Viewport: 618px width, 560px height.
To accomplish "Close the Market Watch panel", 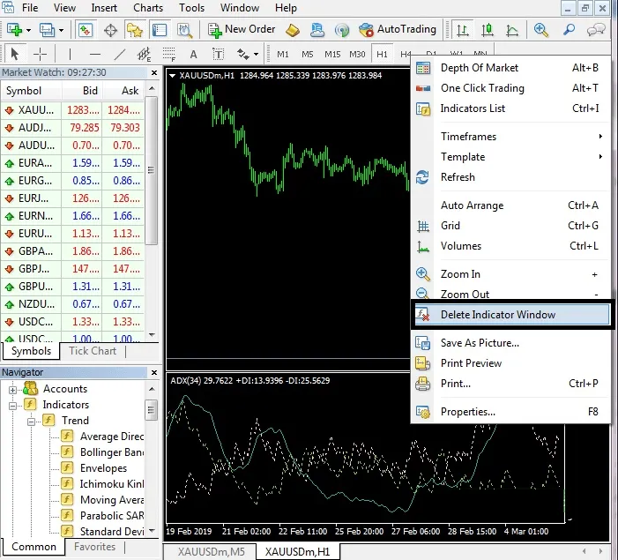I will pos(154,72).
